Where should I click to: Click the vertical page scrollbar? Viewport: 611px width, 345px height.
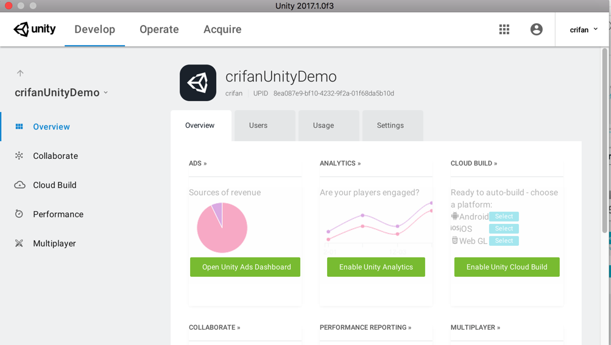click(x=605, y=140)
